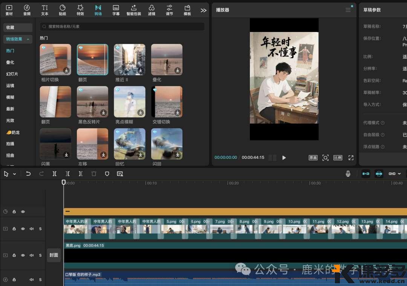Redo the last undone edit
The width and height of the screenshot is (407, 286).
[41, 174]
